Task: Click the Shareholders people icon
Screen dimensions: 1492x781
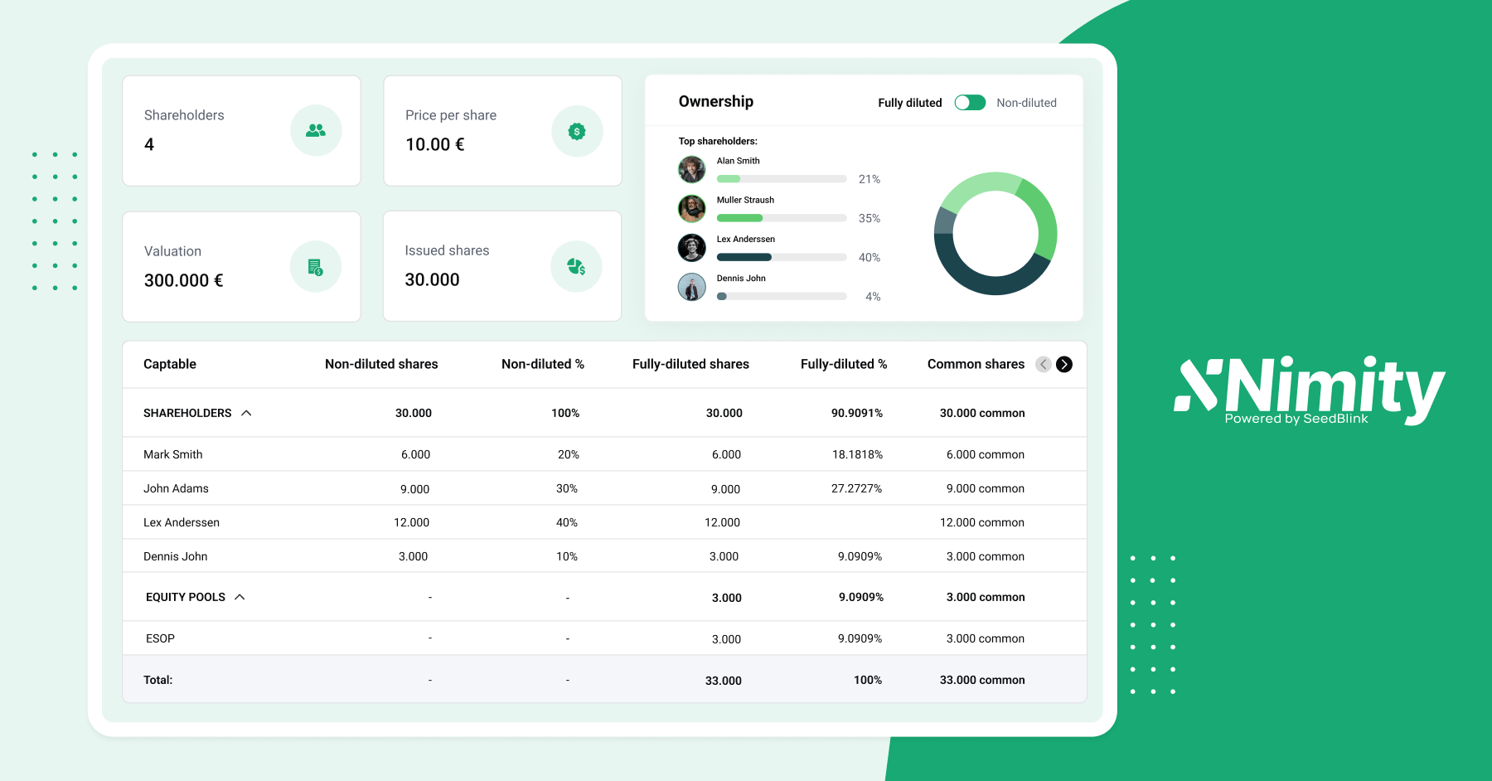Action: pyautogui.click(x=316, y=131)
